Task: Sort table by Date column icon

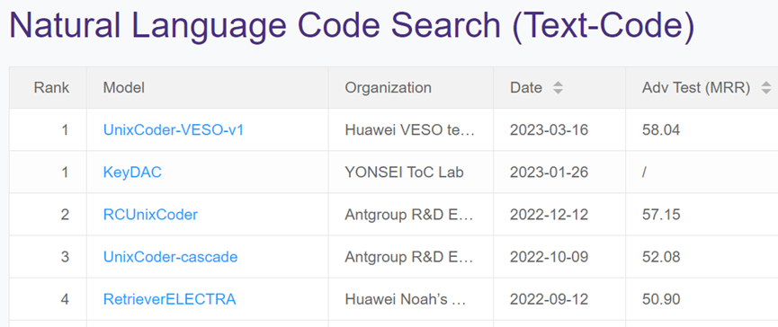Action: 559,88
